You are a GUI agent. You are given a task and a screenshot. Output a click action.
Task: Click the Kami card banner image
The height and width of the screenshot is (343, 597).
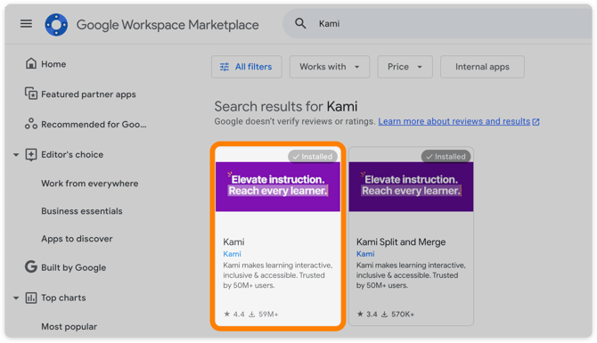coord(278,187)
